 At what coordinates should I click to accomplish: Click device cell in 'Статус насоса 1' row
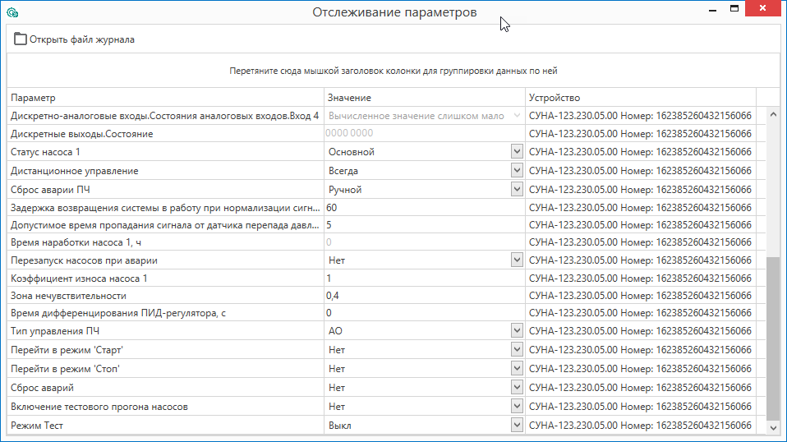(641, 151)
